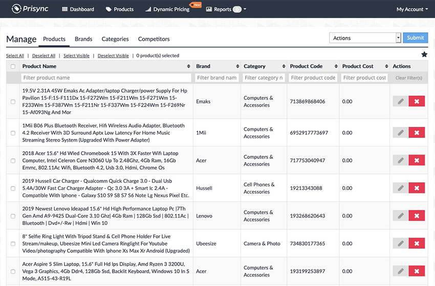This screenshot has width=435, height=286.
Task: Click the Deselect Visible link
Action: 113,56
